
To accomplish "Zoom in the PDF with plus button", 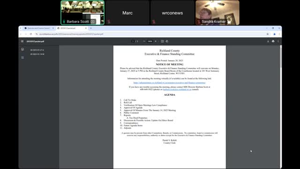I will pos(156,41).
